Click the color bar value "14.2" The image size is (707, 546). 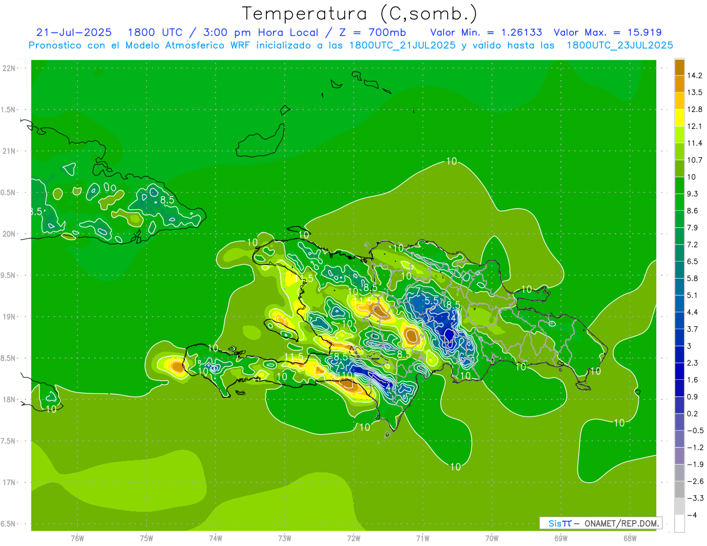click(693, 75)
